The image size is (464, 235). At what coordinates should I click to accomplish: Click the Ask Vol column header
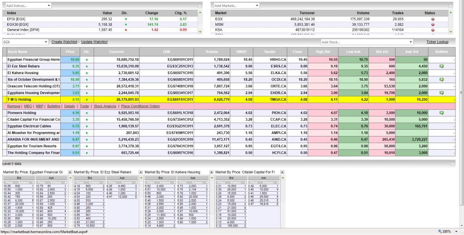pyautogui.click(x=411, y=52)
